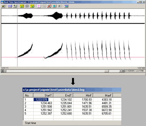The height and width of the screenshot is (126, 146).
Task: Click the crossed-out magnifier unzoom icon
Action: 49,6
